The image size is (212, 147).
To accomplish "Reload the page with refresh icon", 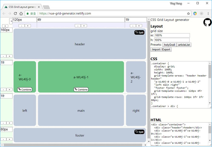I will [15, 14].
